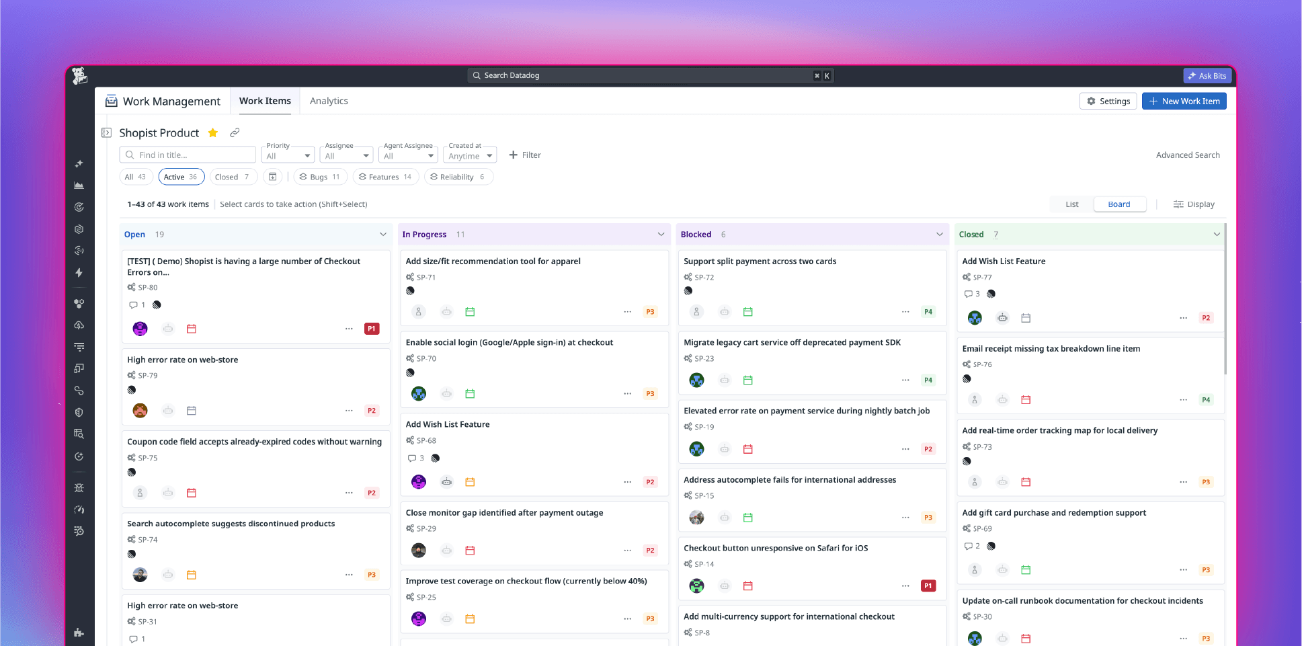Open the Priority filter dropdown
Image resolution: width=1302 pixels, height=646 pixels.
(x=288, y=155)
